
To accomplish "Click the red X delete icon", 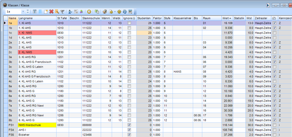I will pos(51,12).
